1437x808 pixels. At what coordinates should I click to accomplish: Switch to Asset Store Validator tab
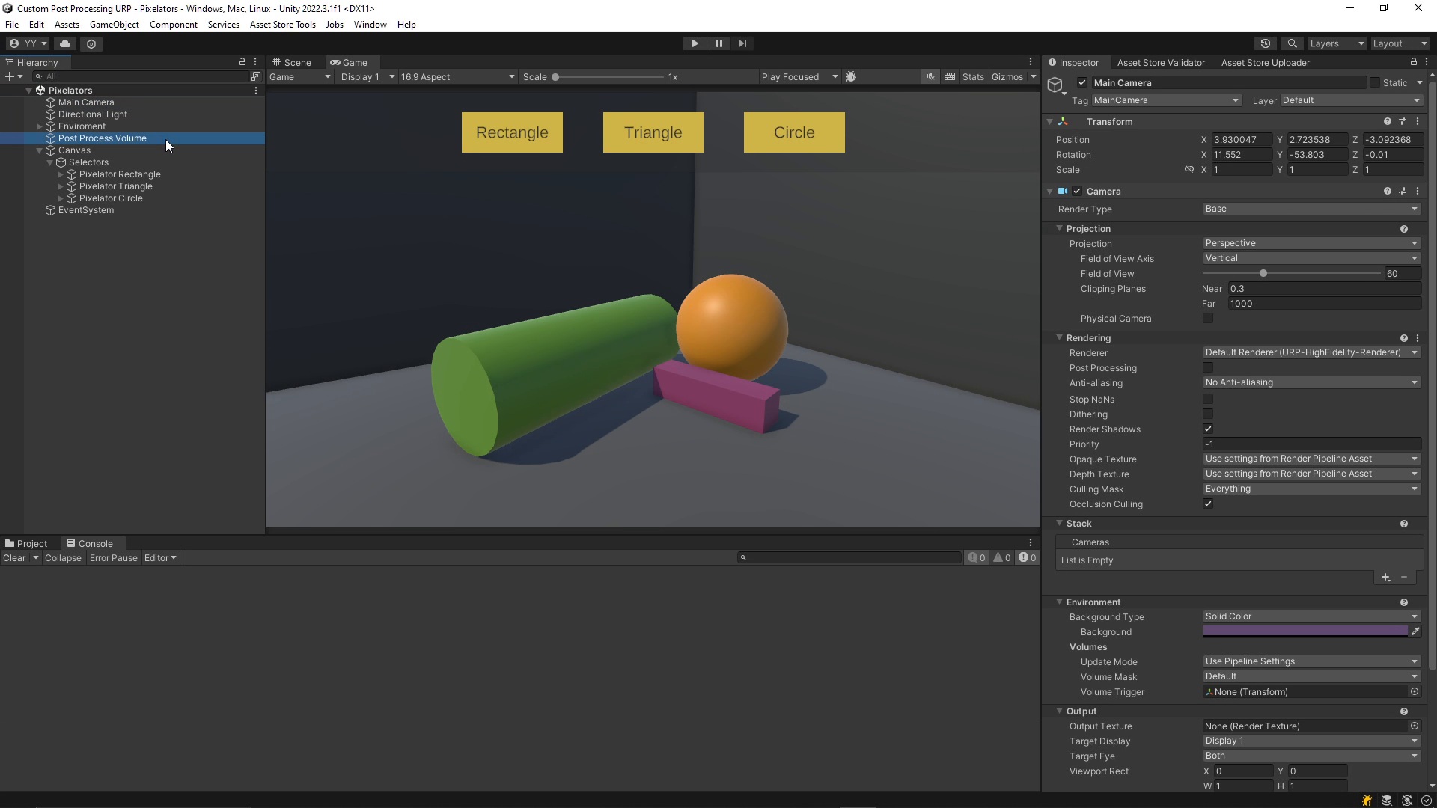(1161, 62)
